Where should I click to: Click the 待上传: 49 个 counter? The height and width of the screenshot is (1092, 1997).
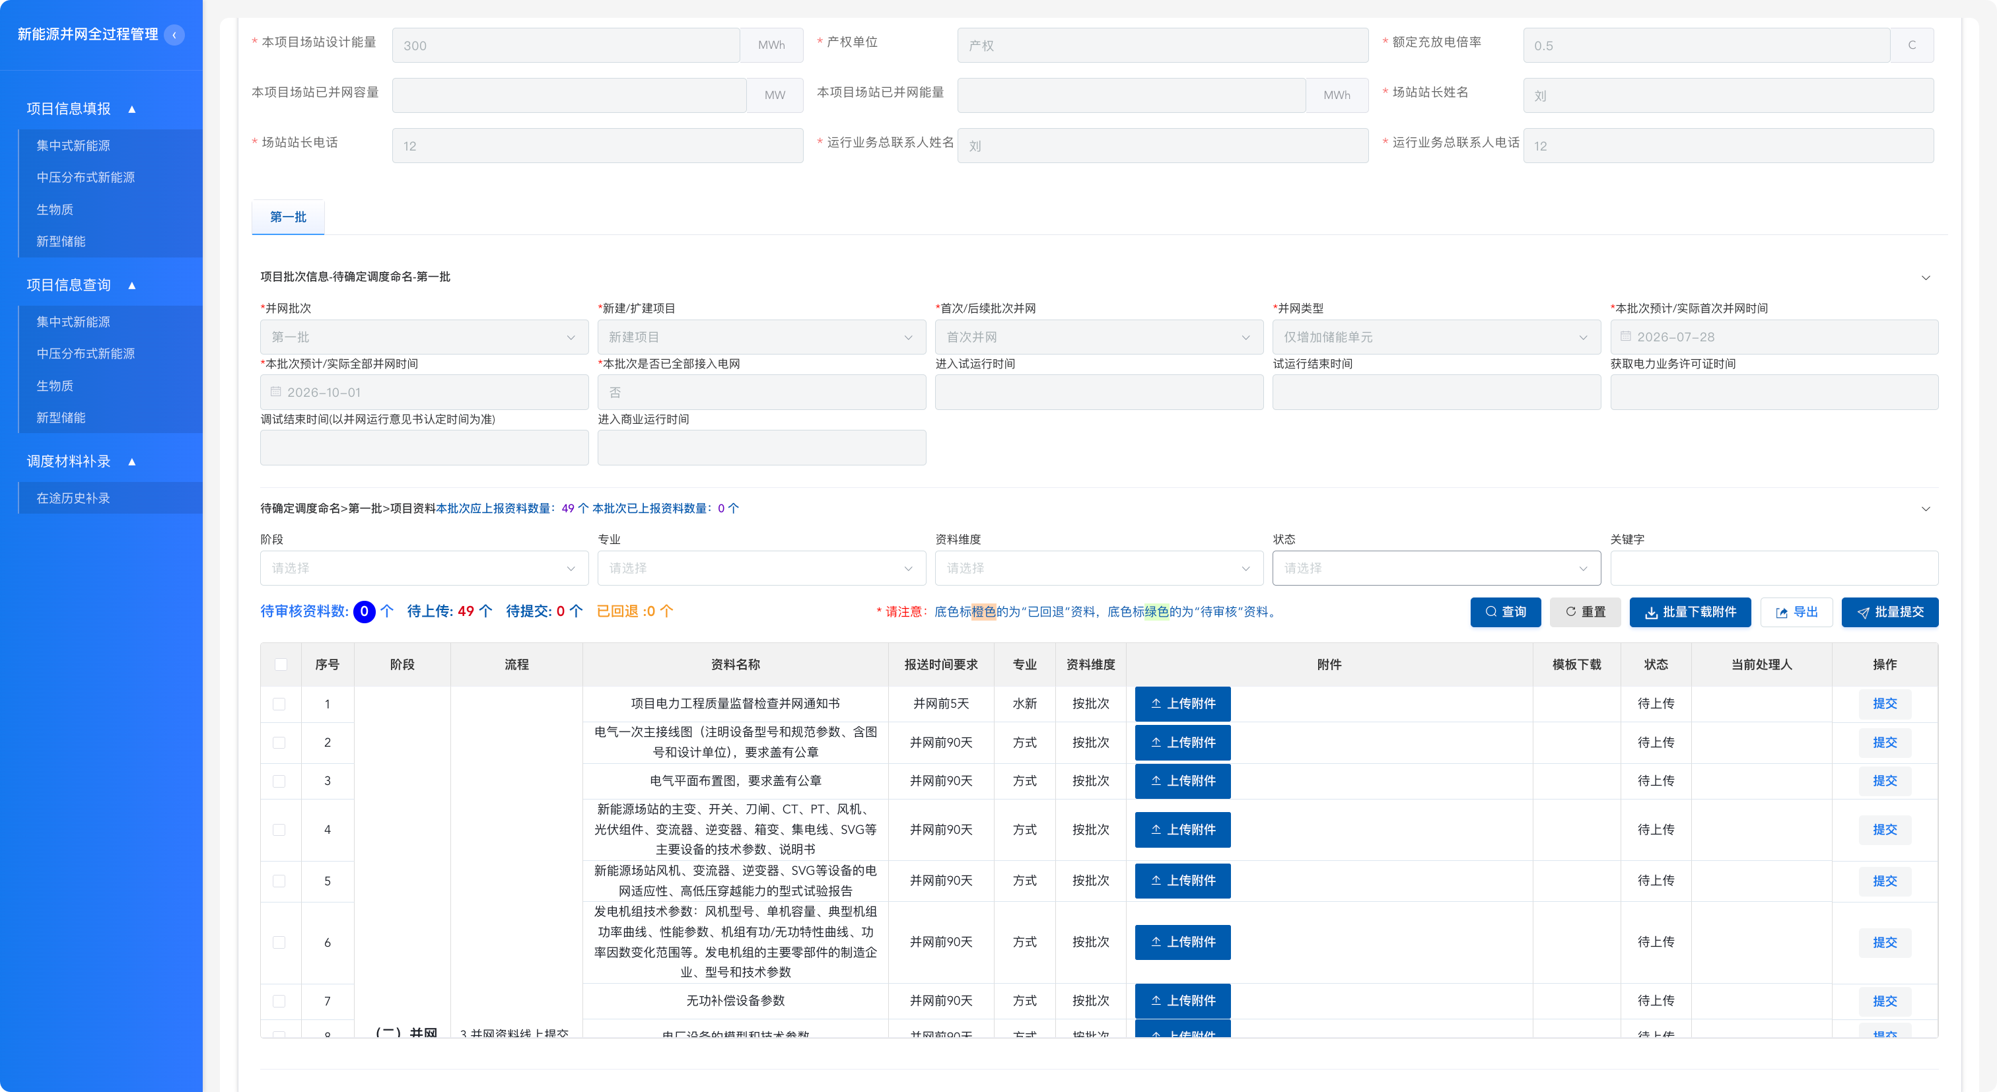[450, 611]
